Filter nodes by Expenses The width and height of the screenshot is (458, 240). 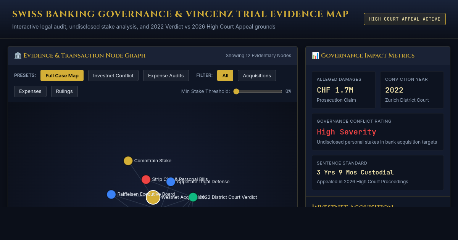tap(30, 91)
